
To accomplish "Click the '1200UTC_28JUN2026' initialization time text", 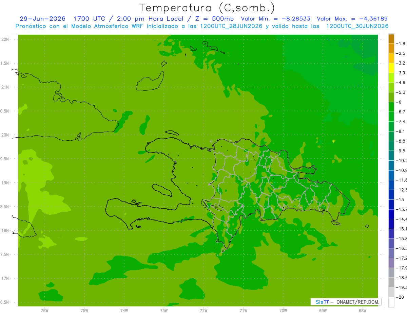I will pos(231,26).
